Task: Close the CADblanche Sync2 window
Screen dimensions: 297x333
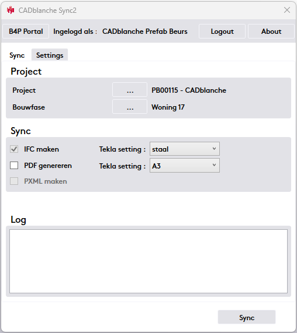Action: pos(287,10)
